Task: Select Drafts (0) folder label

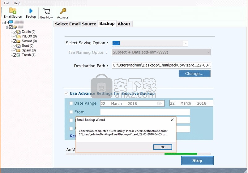Action: point(28,32)
